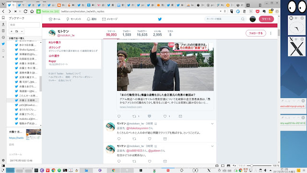Open the Kim Jong-un news image
307x173 pixels.
pyautogui.click(x=165, y=67)
